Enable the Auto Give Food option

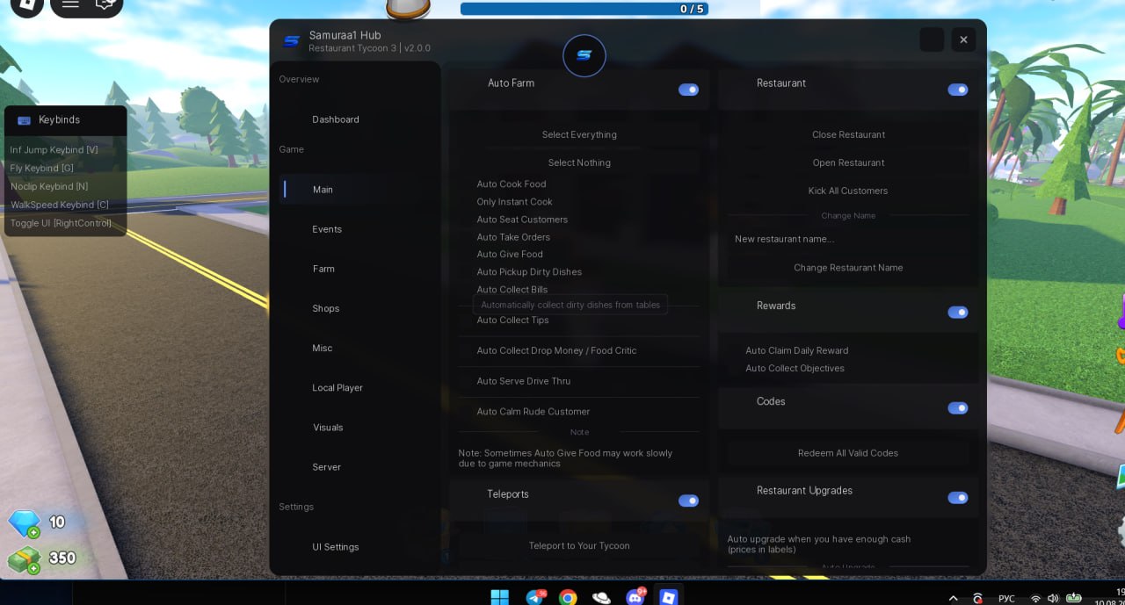pos(510,255)
